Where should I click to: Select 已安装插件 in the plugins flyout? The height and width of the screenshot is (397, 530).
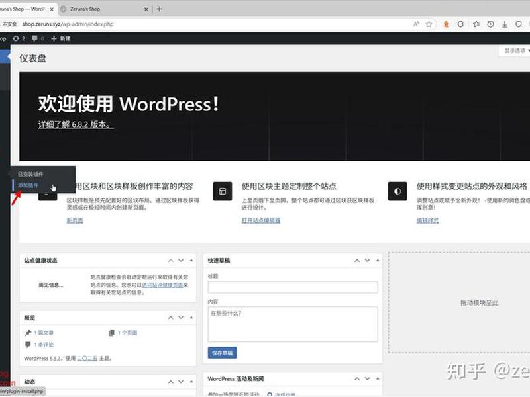coord(30,174)
